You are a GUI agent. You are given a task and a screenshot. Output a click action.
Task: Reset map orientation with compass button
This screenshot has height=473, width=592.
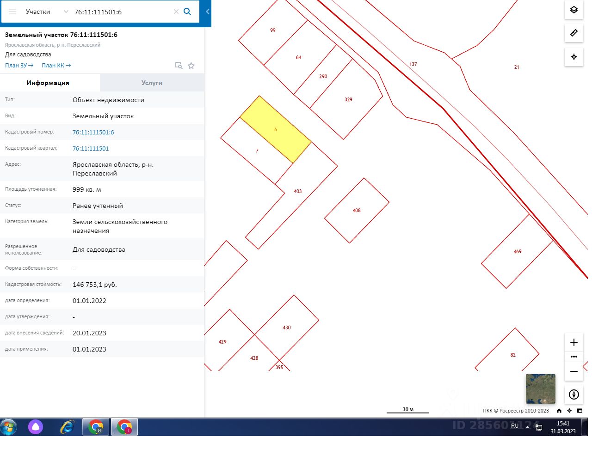tap(574, 394)
